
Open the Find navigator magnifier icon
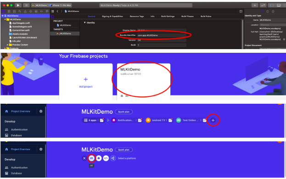[x=20, y=11]
